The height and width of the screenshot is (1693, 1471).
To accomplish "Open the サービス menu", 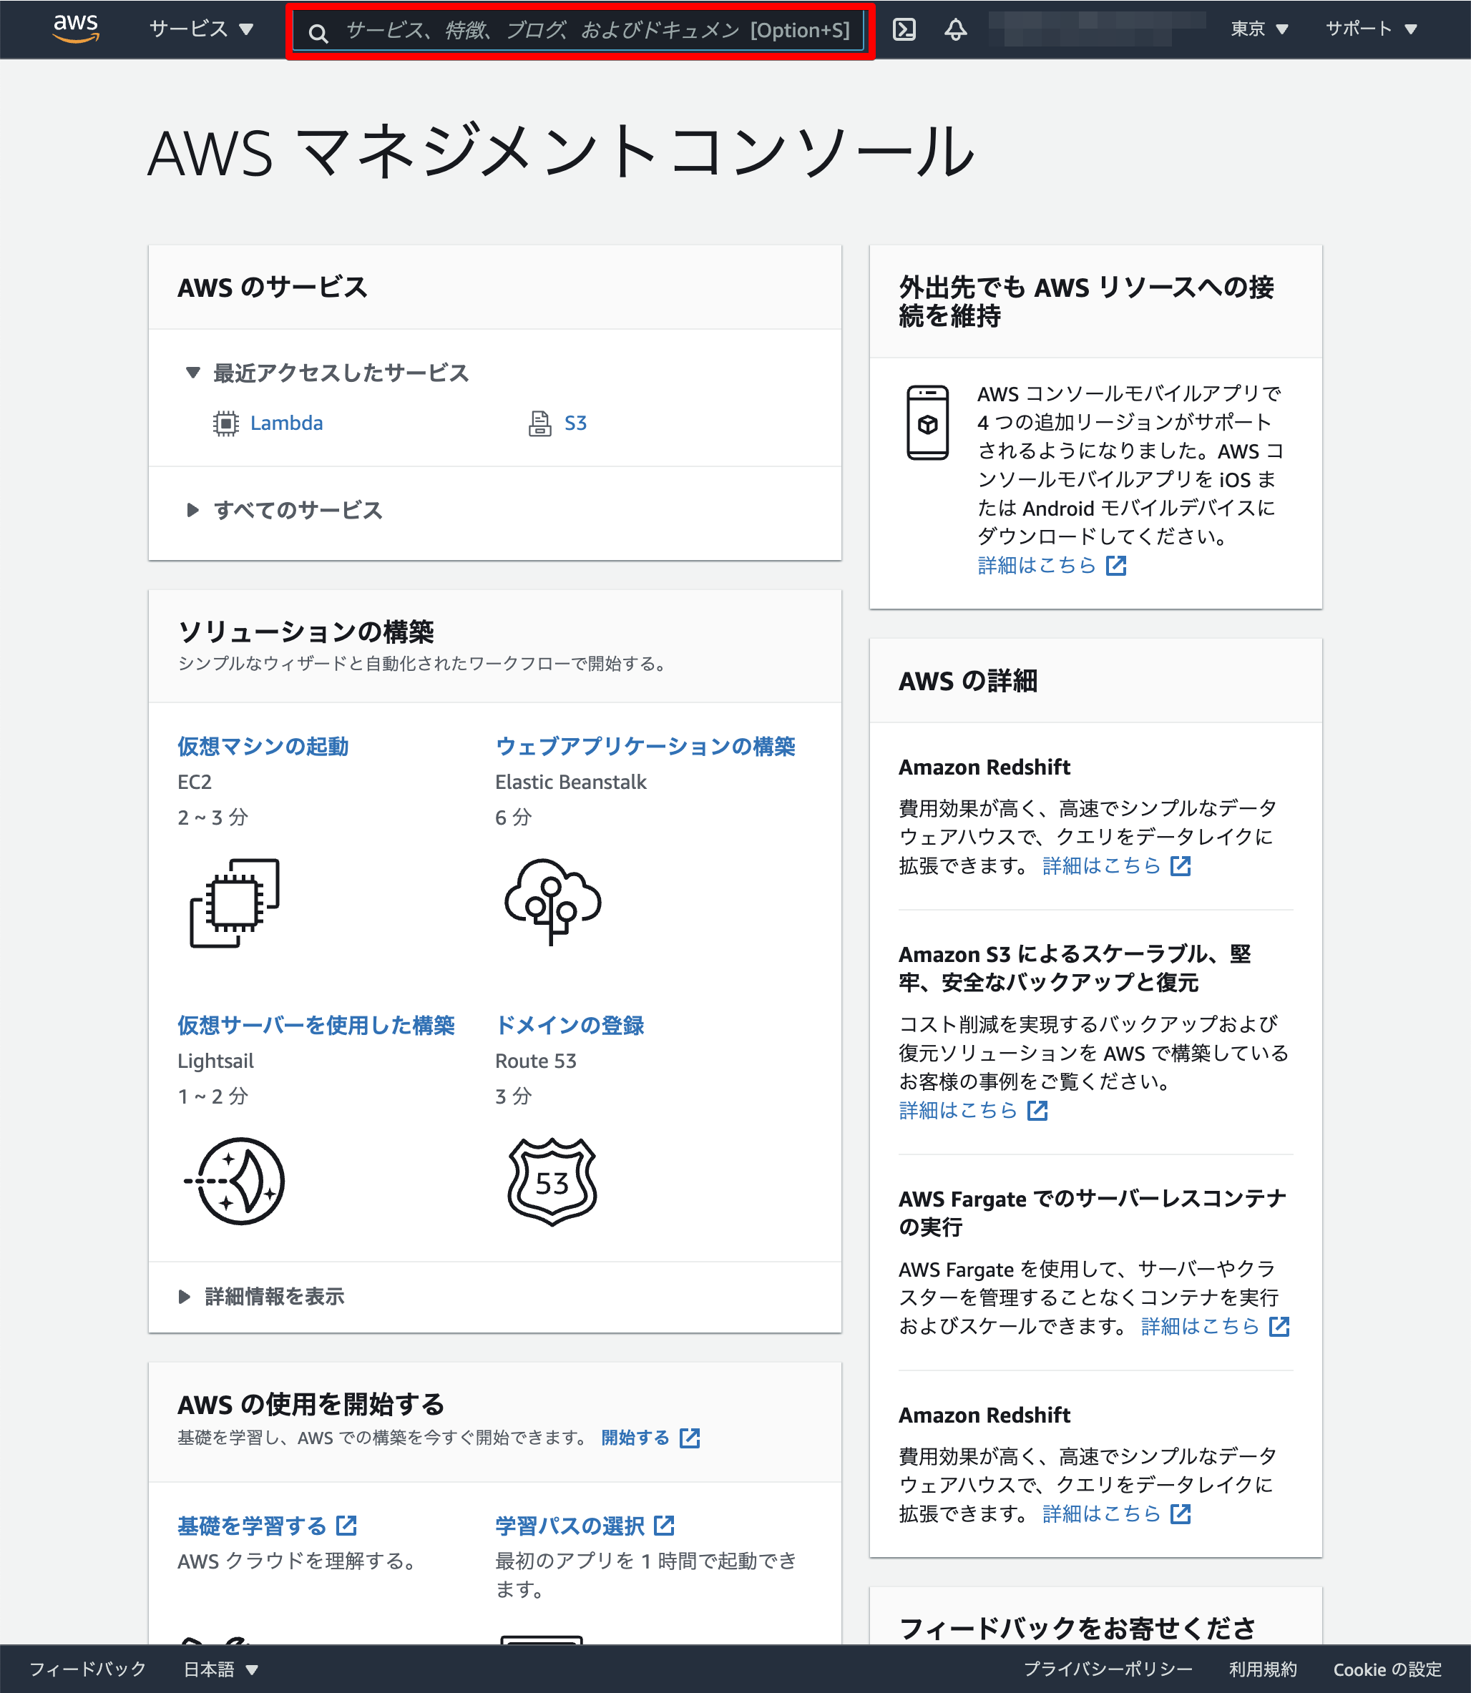I will [200, 29].
